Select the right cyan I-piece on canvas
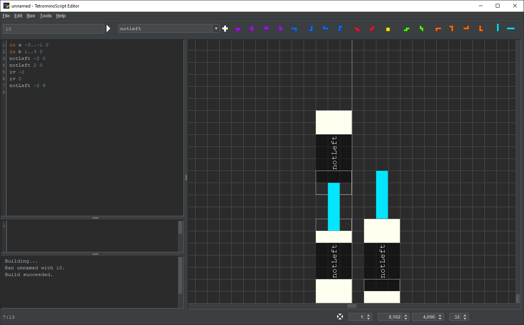The image size is (524, 325). tap(382, 195)
